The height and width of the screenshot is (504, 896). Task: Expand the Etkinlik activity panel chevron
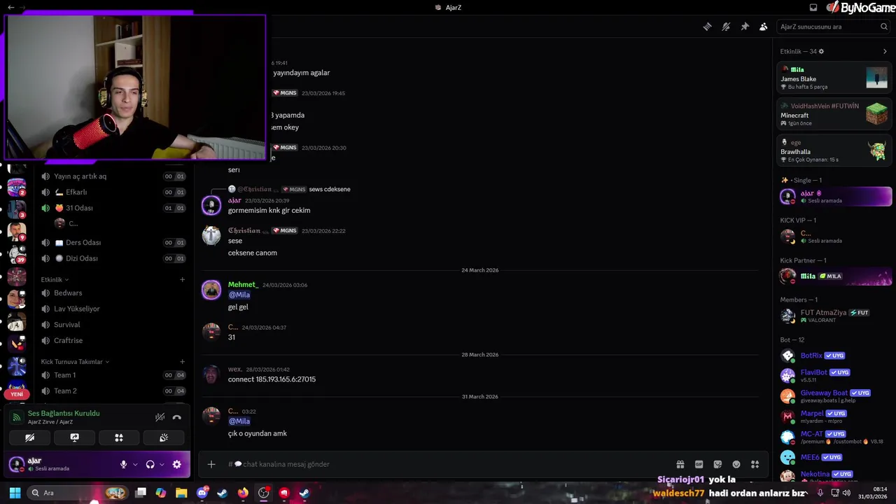[x=885, y=51]
